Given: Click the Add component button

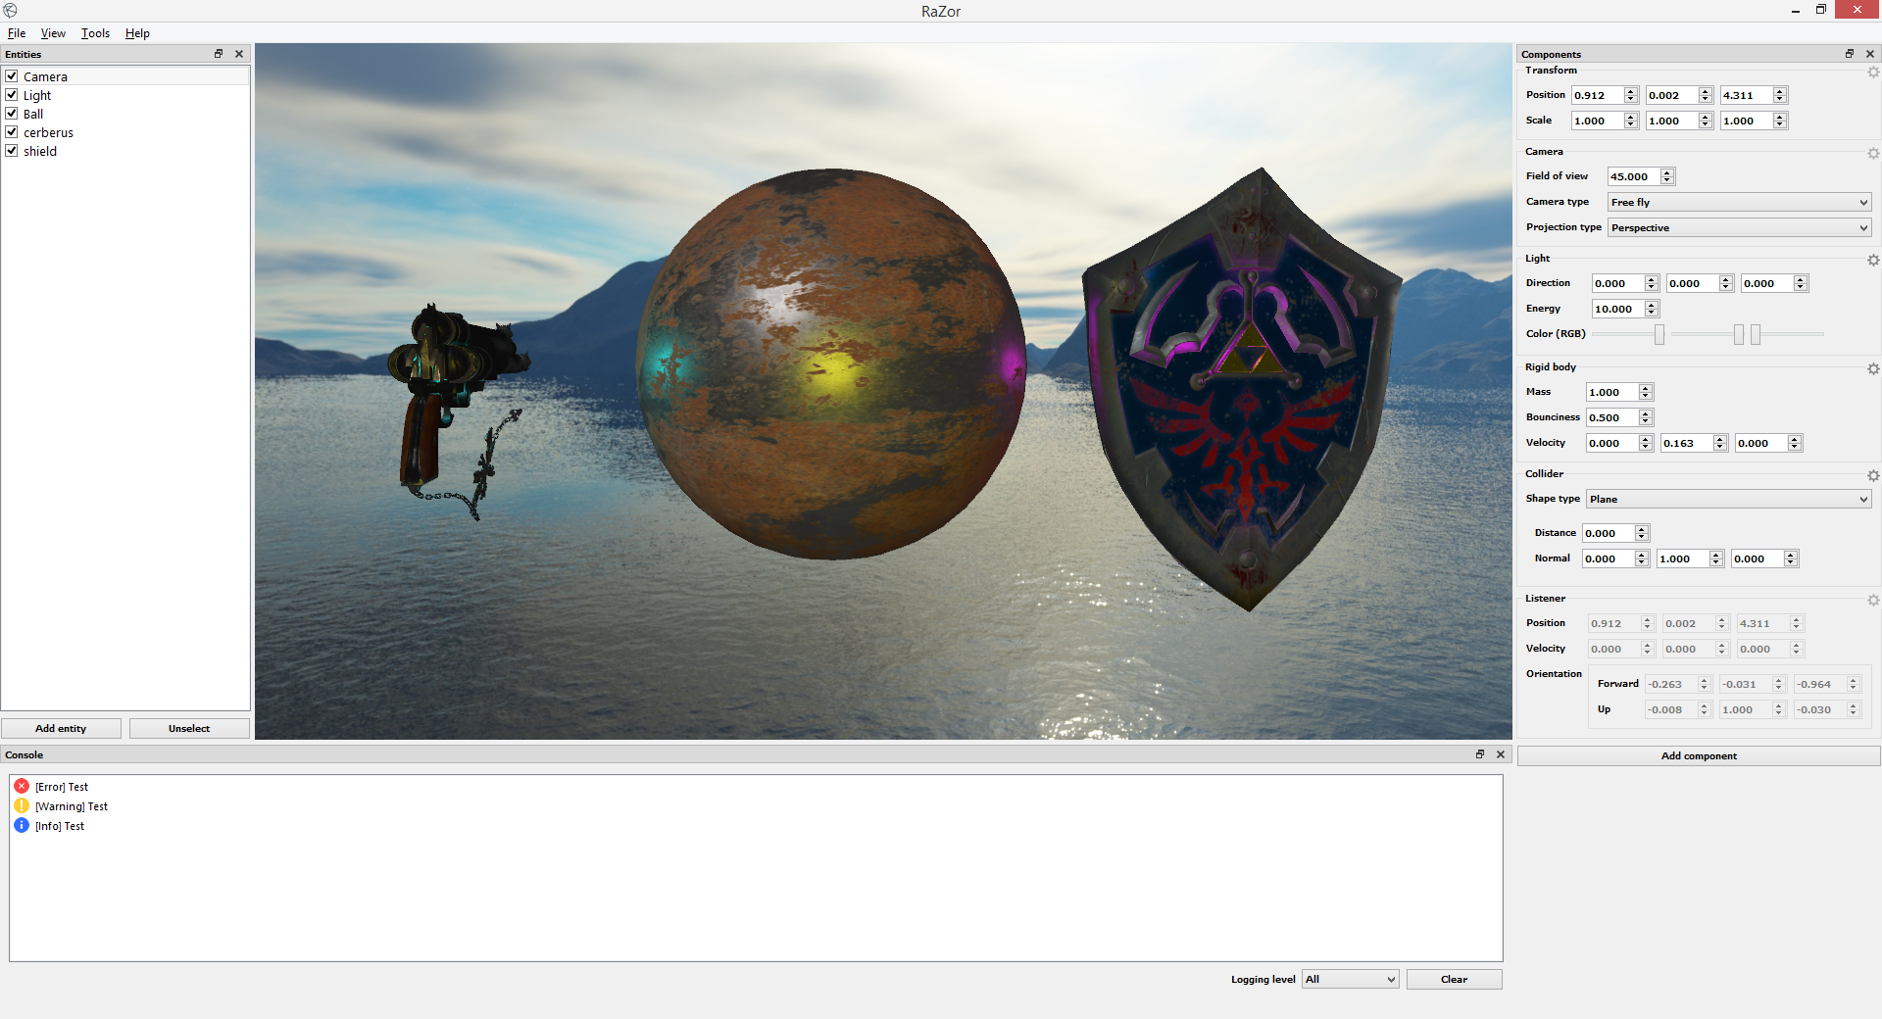Looking at the screenshot, I should coord(1699,755).
